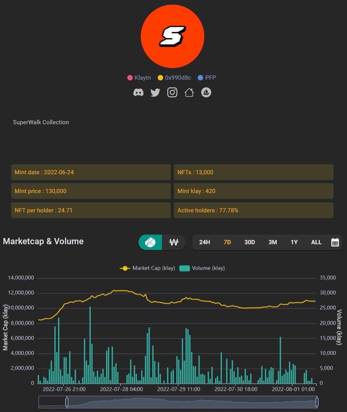Select the 3M time range
Viewport: 347px width, 412px height.
click(273, 242)
